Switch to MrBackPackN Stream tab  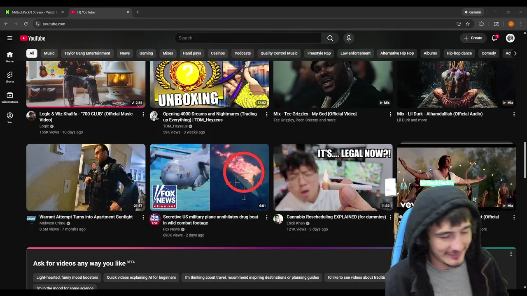pos(34,12)
